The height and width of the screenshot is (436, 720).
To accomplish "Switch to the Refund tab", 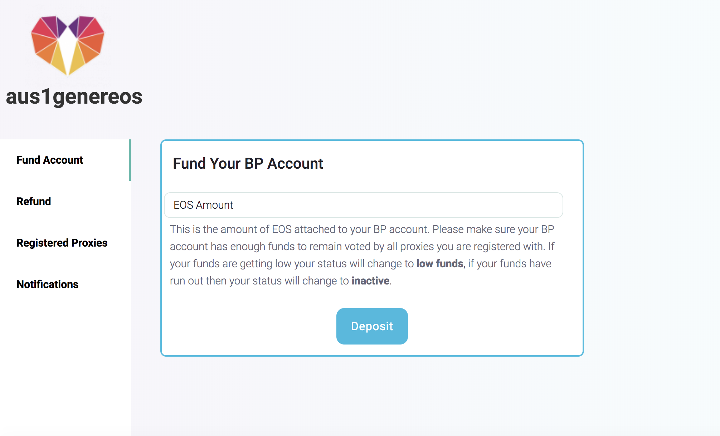I will 34,201.
